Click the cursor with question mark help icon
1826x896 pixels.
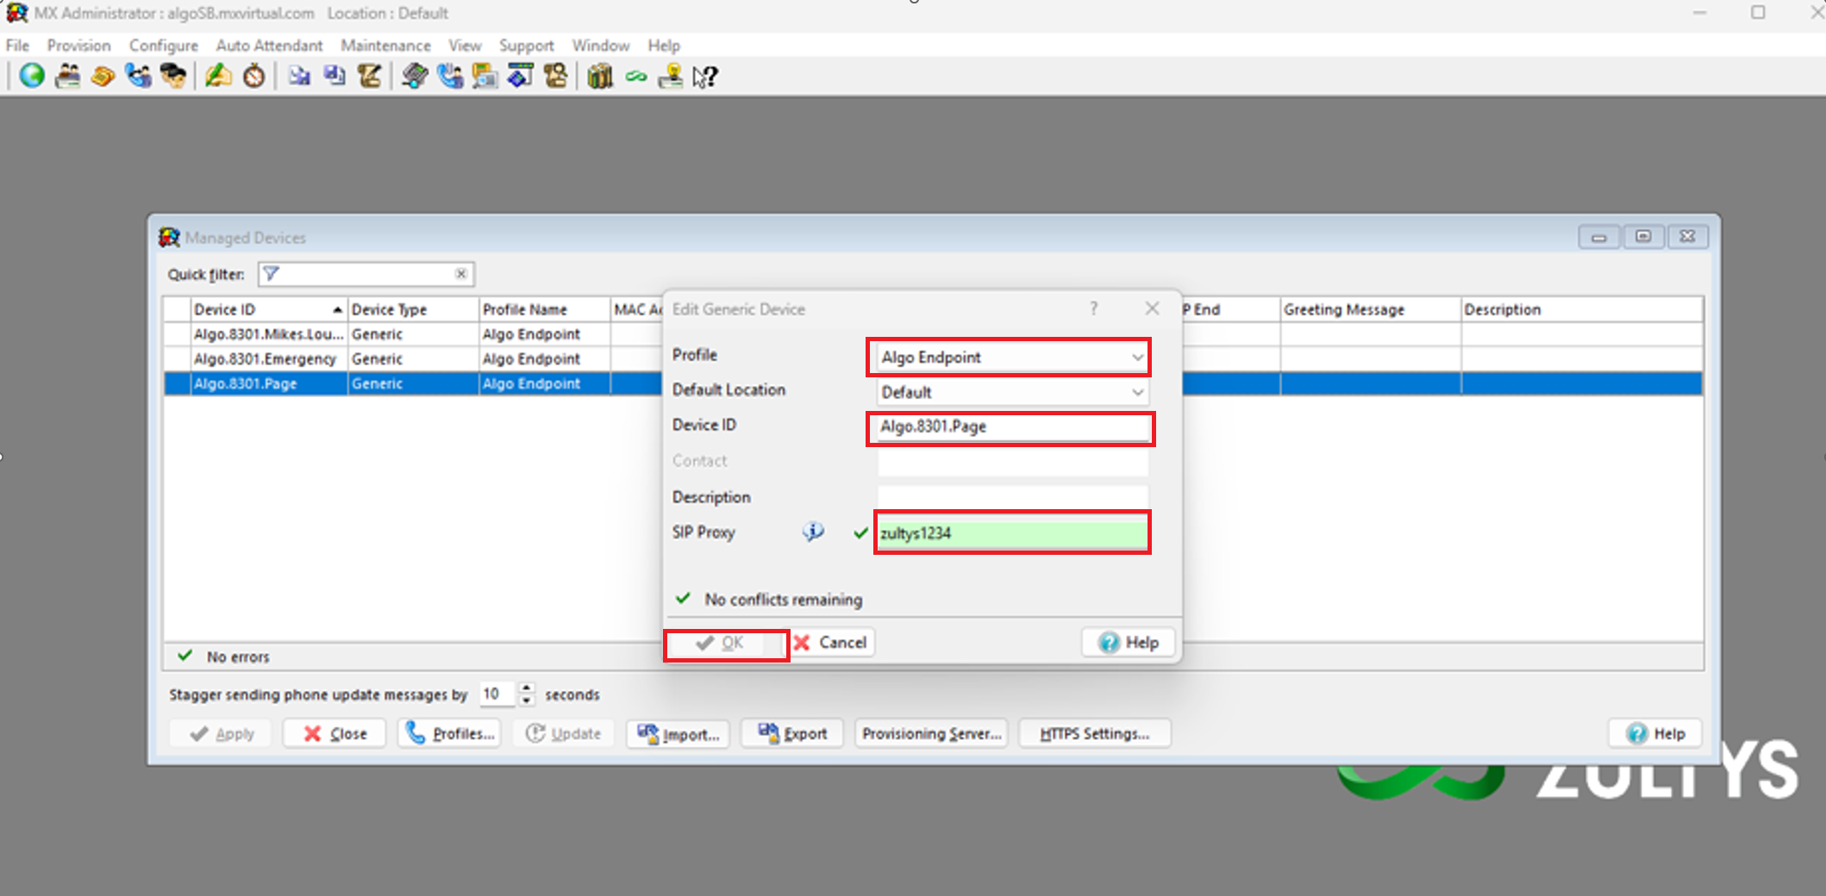(x=705, y=77)
